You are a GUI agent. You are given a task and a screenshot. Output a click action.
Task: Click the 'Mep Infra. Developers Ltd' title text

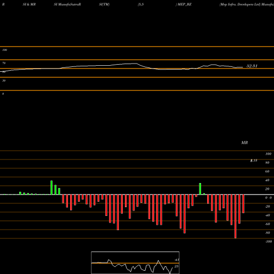[240, 4]
